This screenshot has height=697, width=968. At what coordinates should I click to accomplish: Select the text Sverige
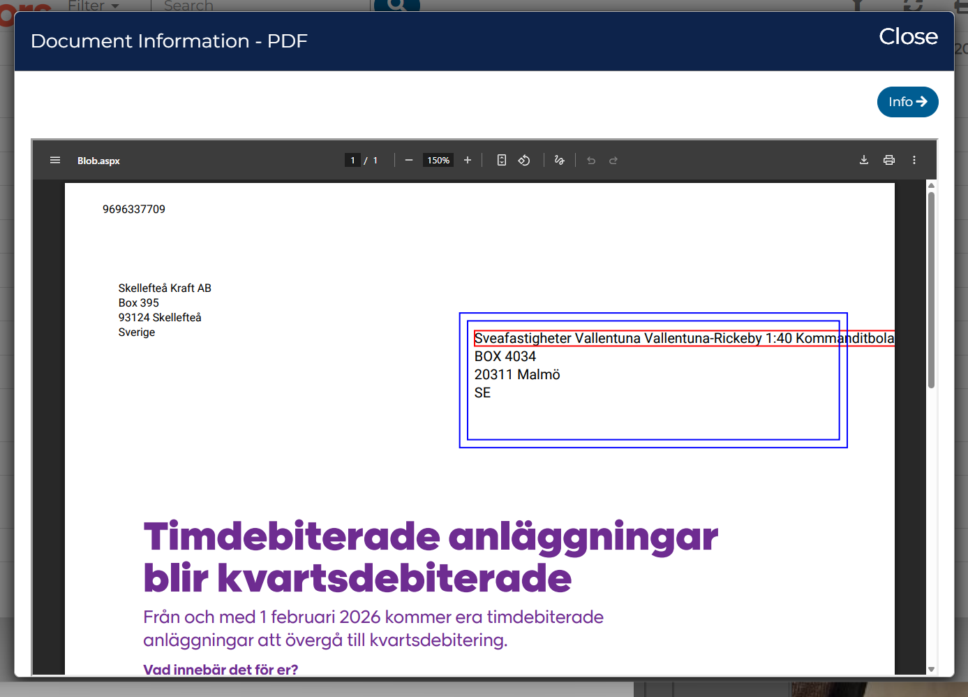pyautogui.click(x=137, y=332)
